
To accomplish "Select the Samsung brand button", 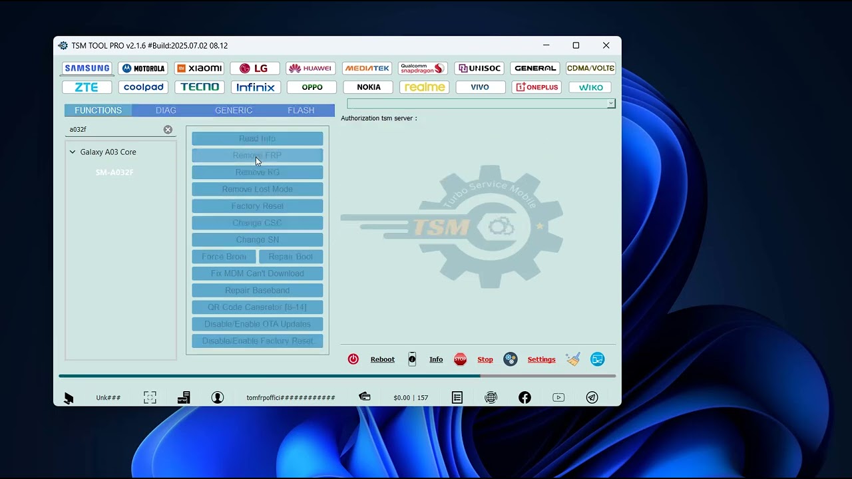I will click(x=87, y=69).
